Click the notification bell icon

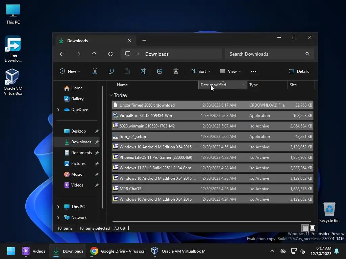337,251
